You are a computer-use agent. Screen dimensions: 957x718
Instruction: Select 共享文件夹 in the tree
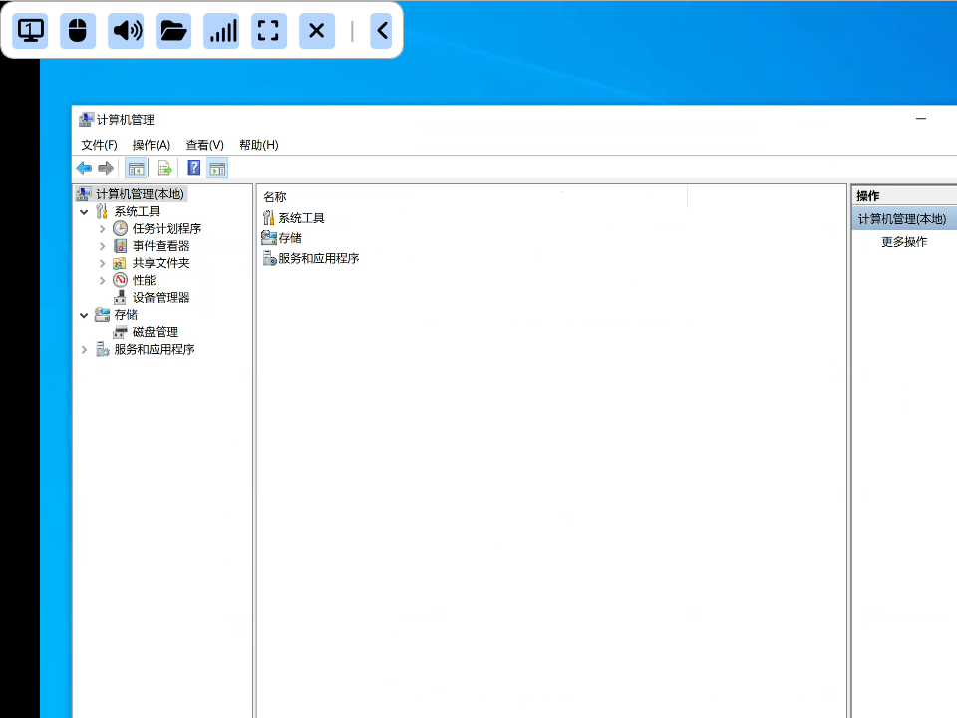click(x=161, y=263)
